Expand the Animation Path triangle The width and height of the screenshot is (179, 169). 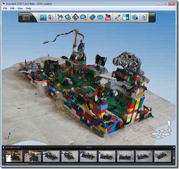point(4,148)
